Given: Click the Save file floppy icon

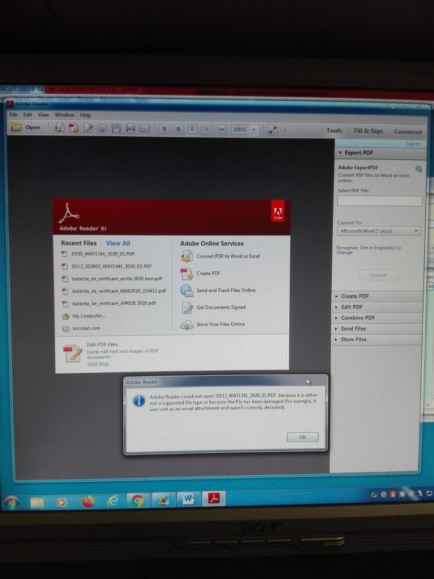Looking at the screenshot, I should 116,128.
